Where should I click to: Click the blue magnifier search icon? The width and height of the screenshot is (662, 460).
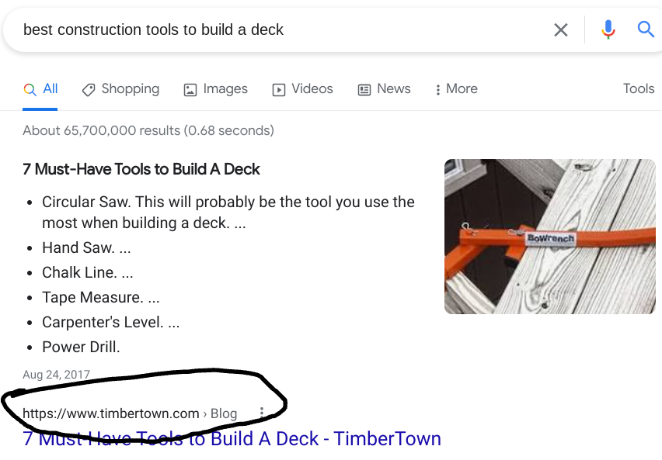point(646,30)
